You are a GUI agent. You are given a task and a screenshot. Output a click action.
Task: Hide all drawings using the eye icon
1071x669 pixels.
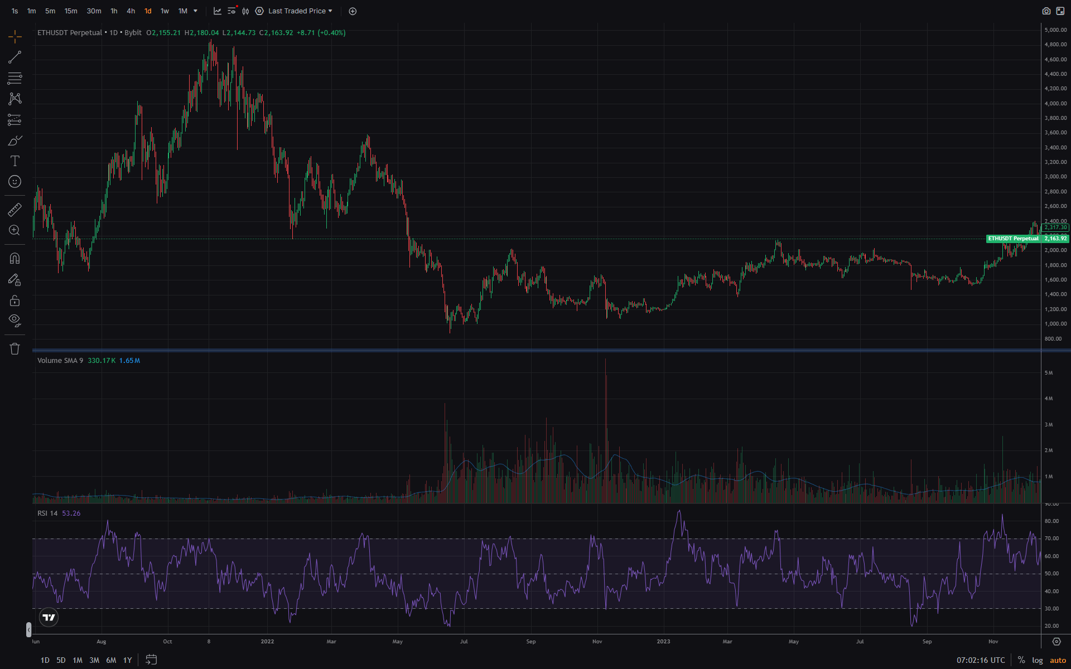click(x=15, y=321)
